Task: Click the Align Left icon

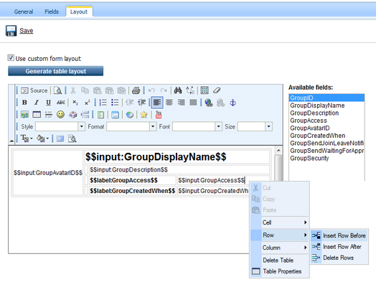Action: [x=157, y=103]
